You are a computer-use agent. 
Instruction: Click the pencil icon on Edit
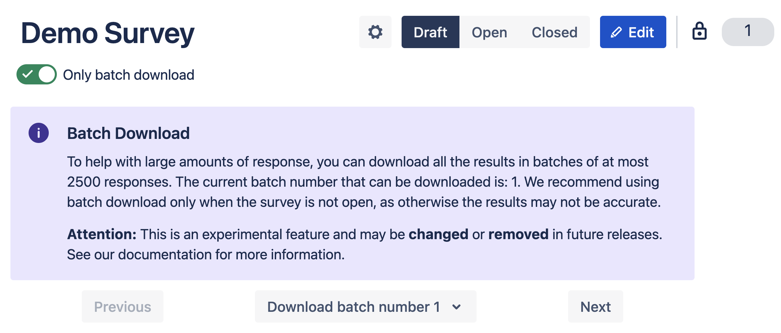coord(616,32)
